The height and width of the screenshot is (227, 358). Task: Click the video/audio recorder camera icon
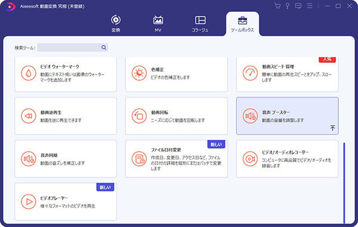click(x=250, y=159)
